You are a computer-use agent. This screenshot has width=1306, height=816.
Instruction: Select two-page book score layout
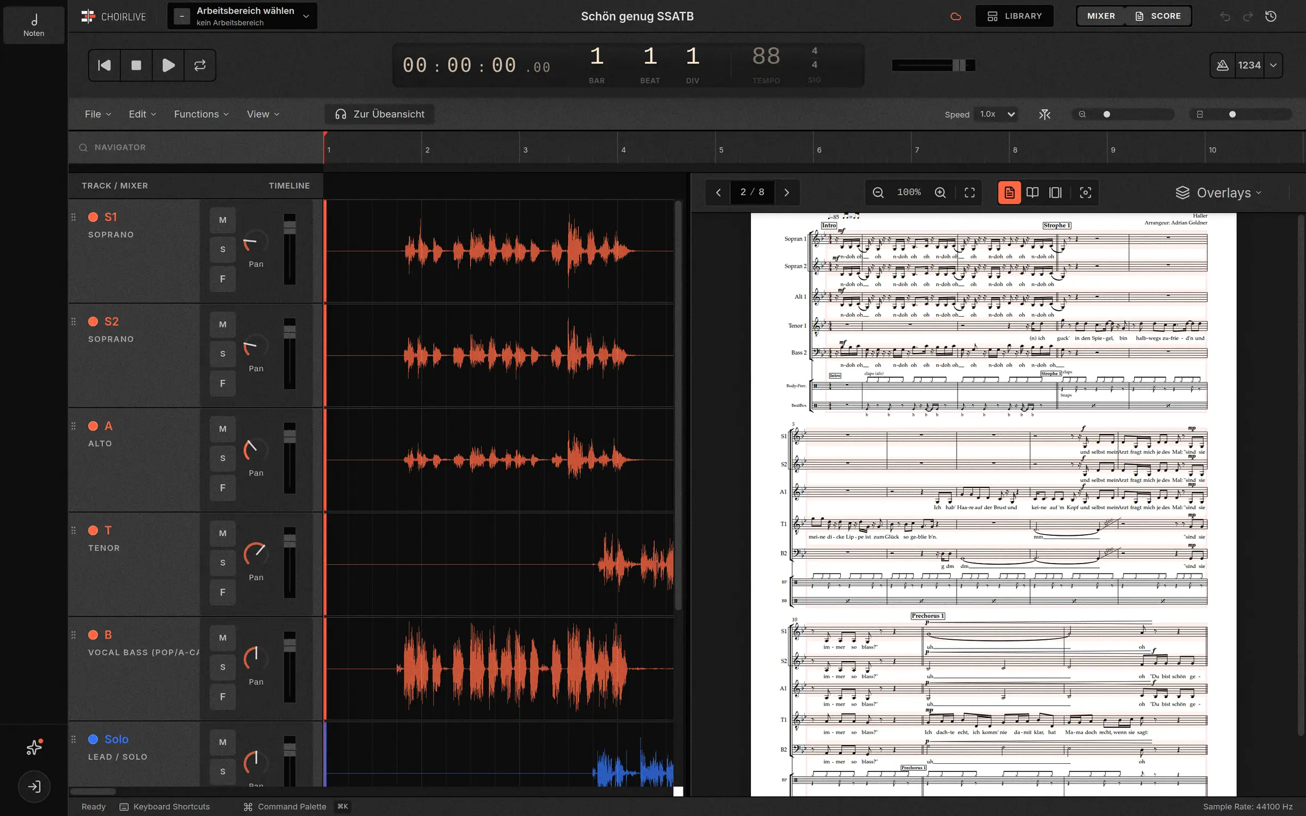tap(1032, 193)
